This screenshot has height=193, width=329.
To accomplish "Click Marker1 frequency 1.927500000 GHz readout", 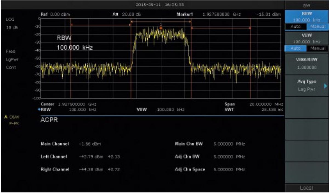I will click(222, 14).
